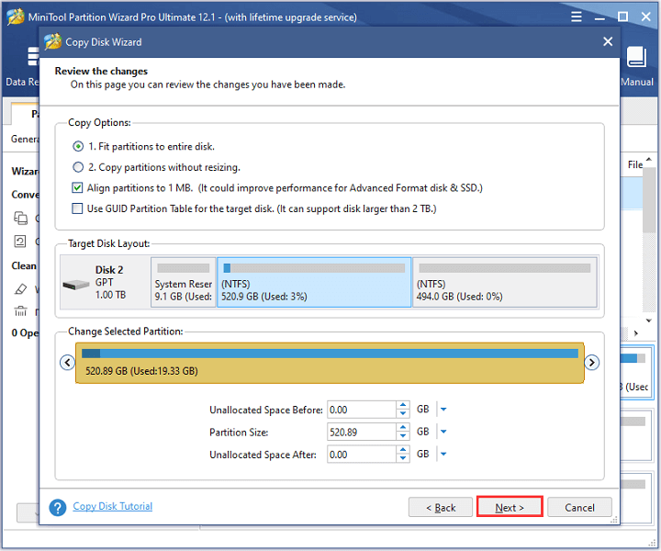Click the delete trash icon in left sidebar
The image size is (661, 551).
[20, 311]
